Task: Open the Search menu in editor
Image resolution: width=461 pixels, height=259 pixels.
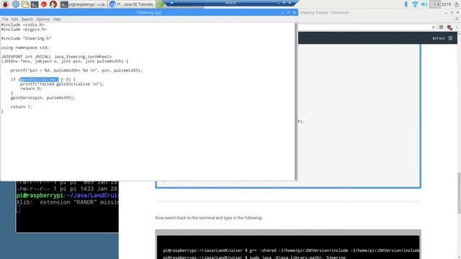Action: click(x=27, y=19)
